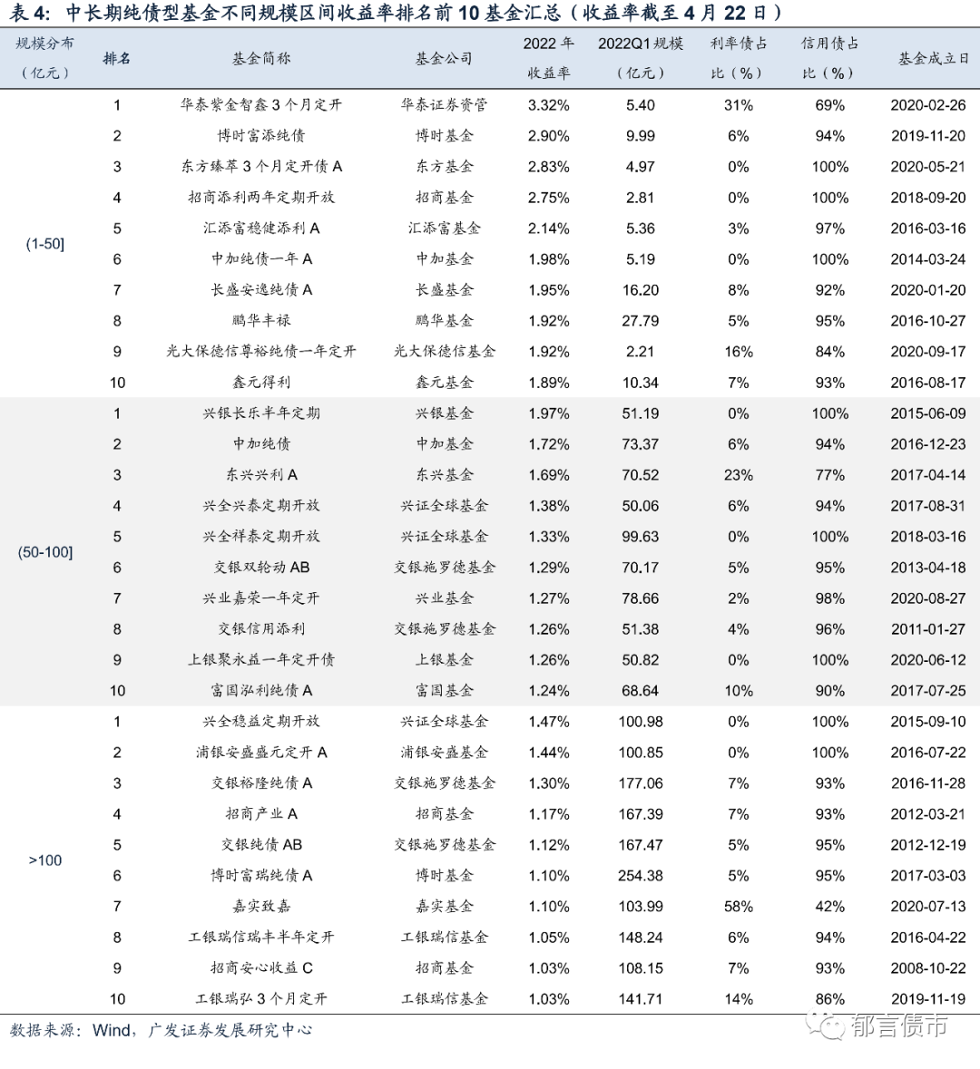The image size is (980, 1069).
Task: Click the rate bond ratio '58%'
Action: click(x=739, y=906)
